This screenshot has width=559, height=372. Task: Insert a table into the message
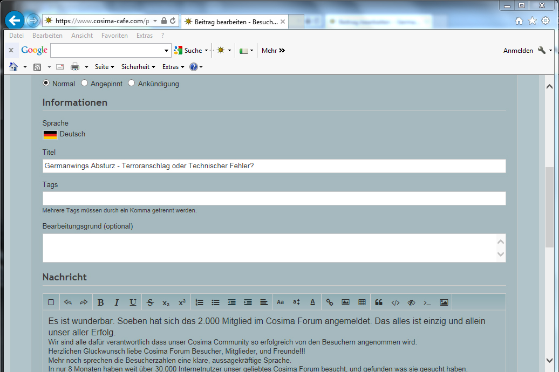362,302
